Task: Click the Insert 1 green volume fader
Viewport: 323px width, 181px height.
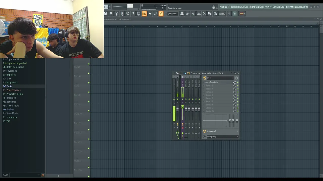Action: [182, 107]
